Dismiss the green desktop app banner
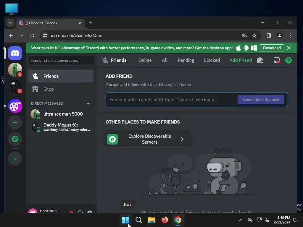 pos(289,48)
